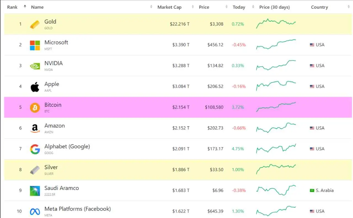Image resolution: width=353 pixels, height=218 pixels.
Task: Click Bitcoin's 30-day price chart
Action: [x=276, y=107]
